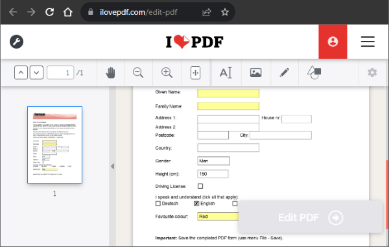Select the Add Shapes tool
This screenshot has height=247, width=389.
point(314,73)
